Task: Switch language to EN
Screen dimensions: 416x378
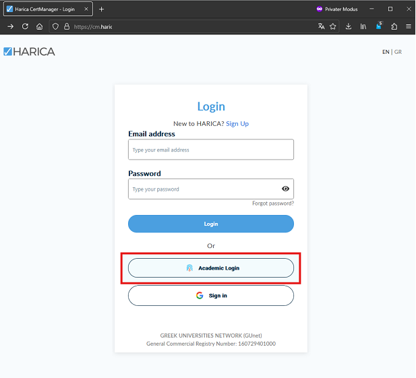Action: tap(386, 52)
